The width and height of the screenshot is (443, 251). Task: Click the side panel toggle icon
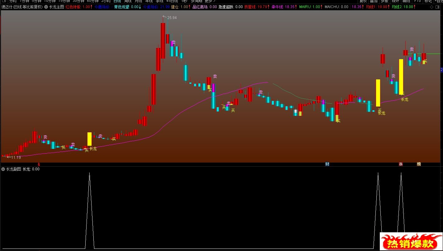click(437, 7)
